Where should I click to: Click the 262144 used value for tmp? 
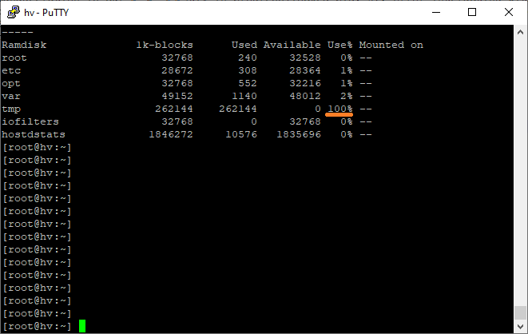(238, 109)
